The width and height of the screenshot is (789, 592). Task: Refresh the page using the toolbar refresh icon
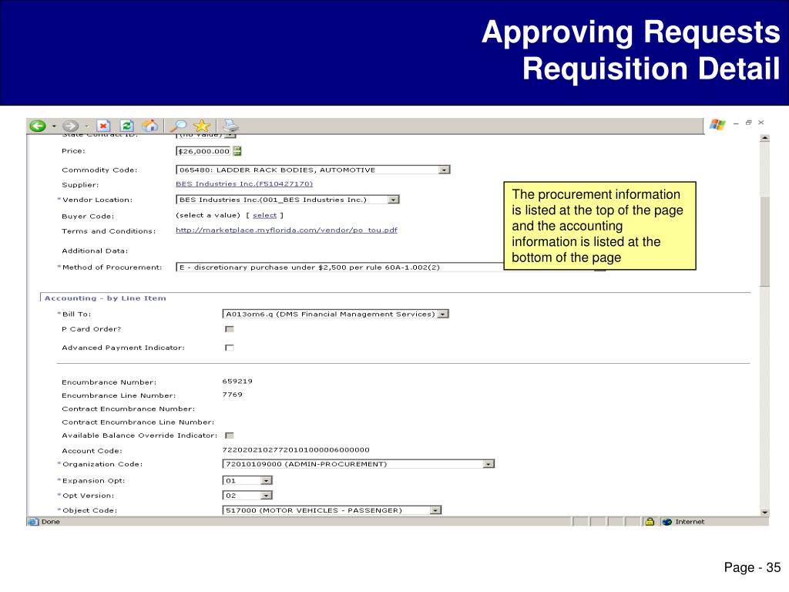pos(127,126)
